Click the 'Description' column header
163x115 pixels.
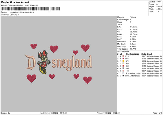point(134,54)
